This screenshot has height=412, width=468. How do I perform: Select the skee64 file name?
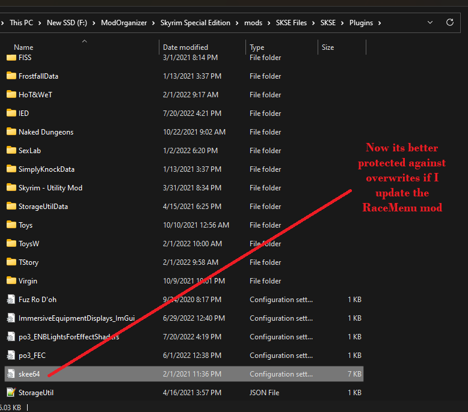coord(29,374)
